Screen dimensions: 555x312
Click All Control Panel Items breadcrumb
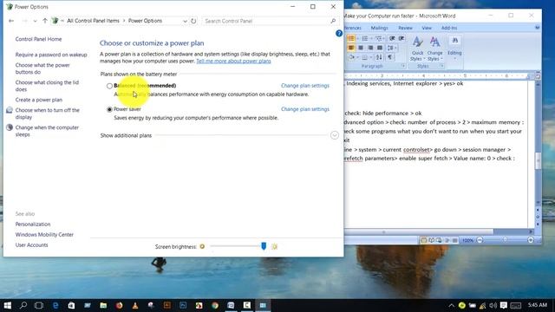tap(93, 21)
